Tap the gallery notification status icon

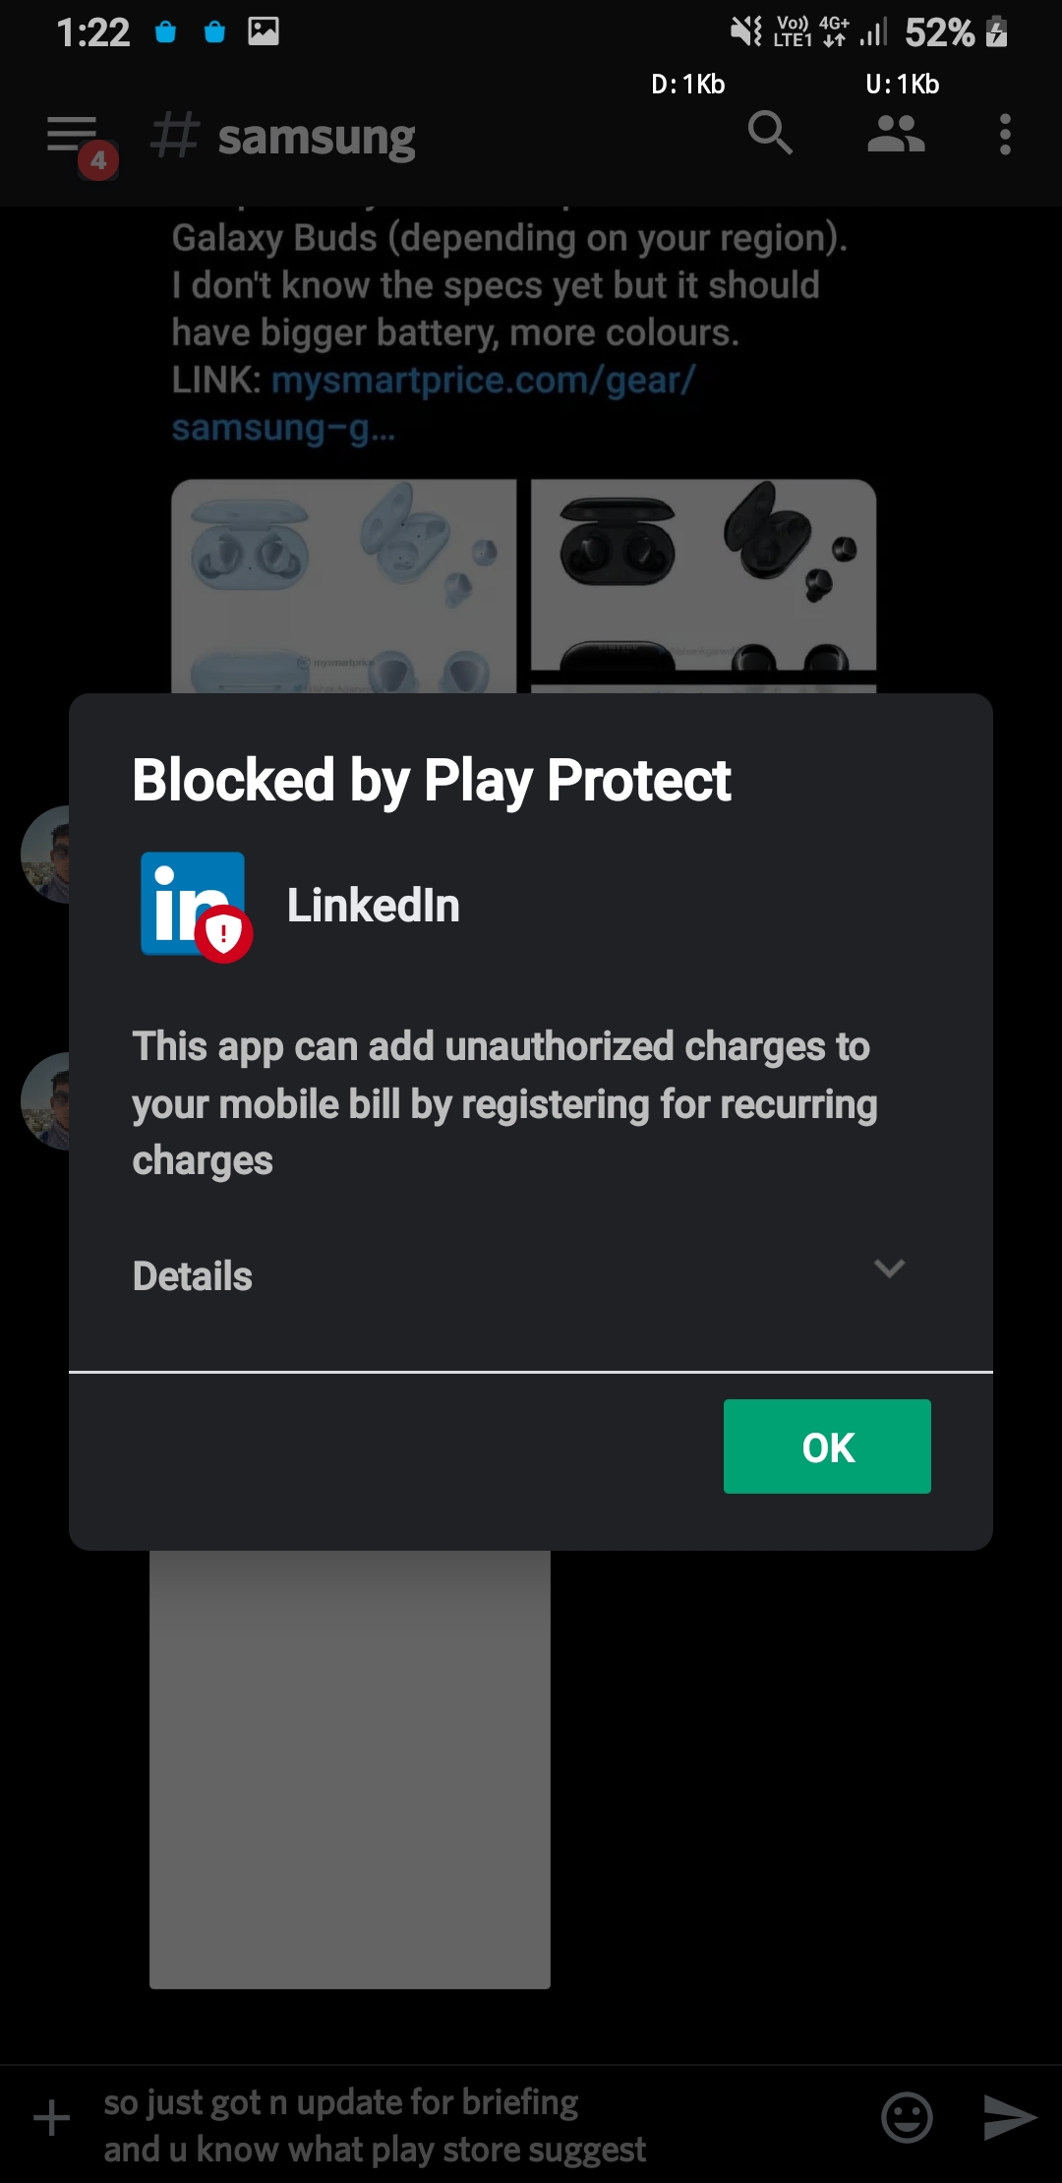(x=264, y=31)
